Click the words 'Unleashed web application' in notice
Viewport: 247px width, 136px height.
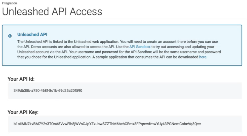point(96,42)
